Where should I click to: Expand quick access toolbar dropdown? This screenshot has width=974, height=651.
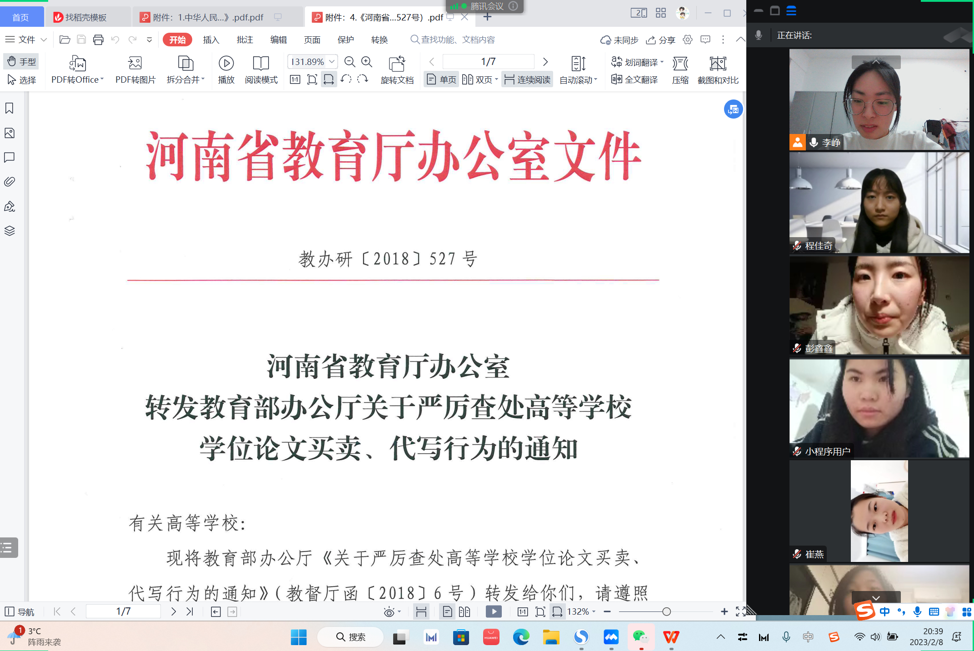[149, 40]
